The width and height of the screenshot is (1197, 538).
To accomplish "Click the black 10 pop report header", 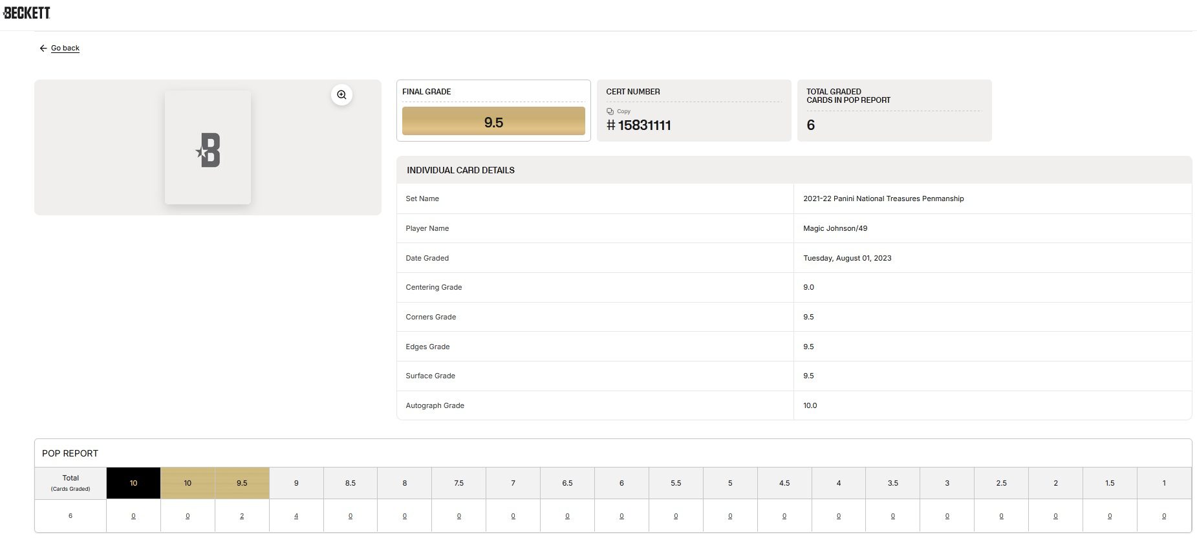I will 133,483.
